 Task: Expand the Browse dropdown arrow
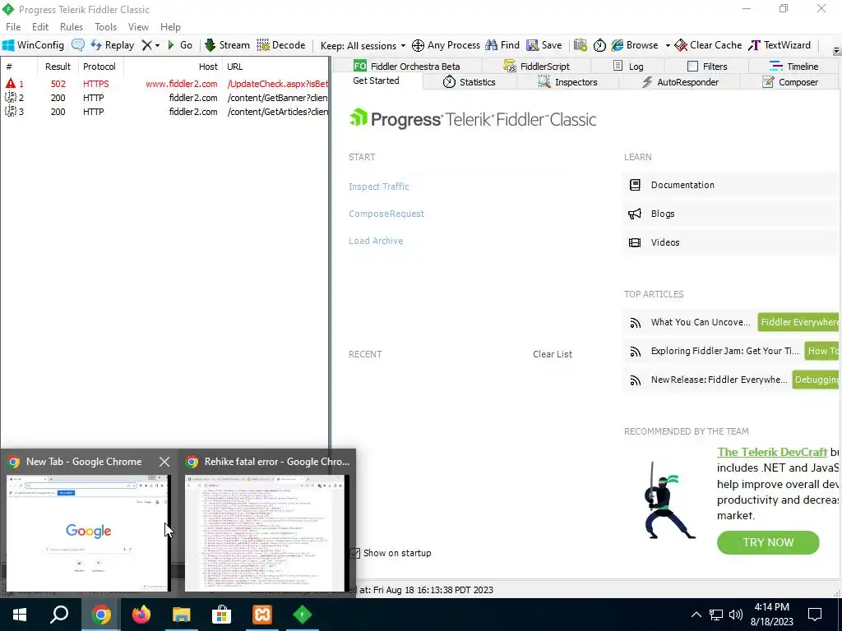point(668,46)
